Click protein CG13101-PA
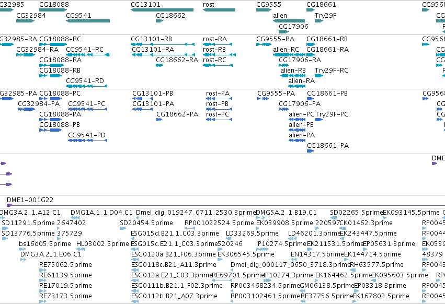This screenshot has width=445, height=304. [153, 104]
